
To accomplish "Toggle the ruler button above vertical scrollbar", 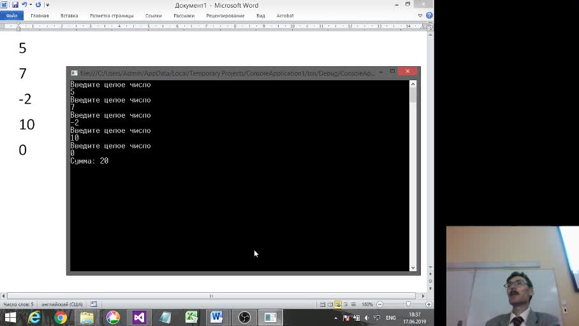I will (430, 27).
